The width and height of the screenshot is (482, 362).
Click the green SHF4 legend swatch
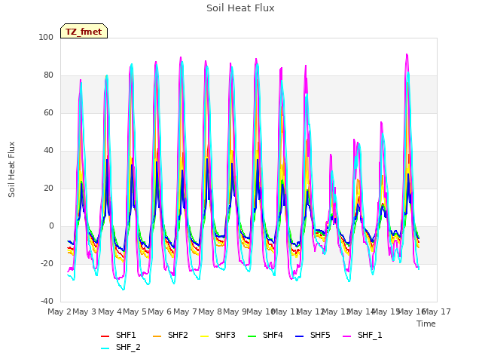pos(252,336)
